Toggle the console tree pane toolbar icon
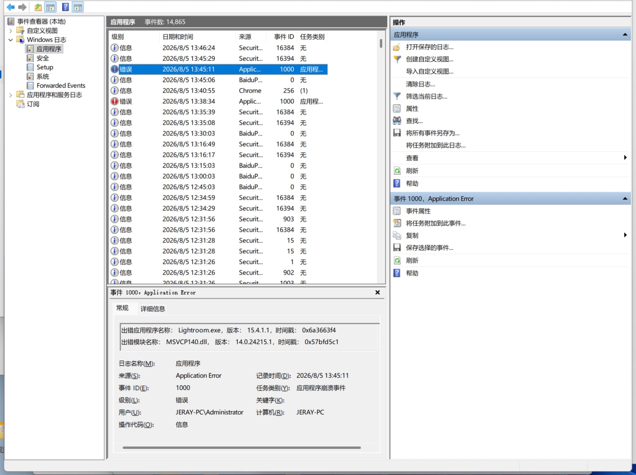 51,7
